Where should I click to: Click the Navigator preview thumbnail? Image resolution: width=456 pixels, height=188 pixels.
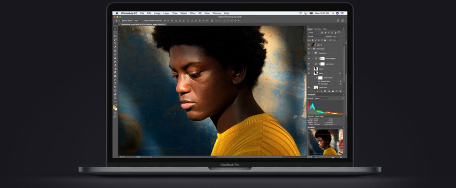point(326,142)
